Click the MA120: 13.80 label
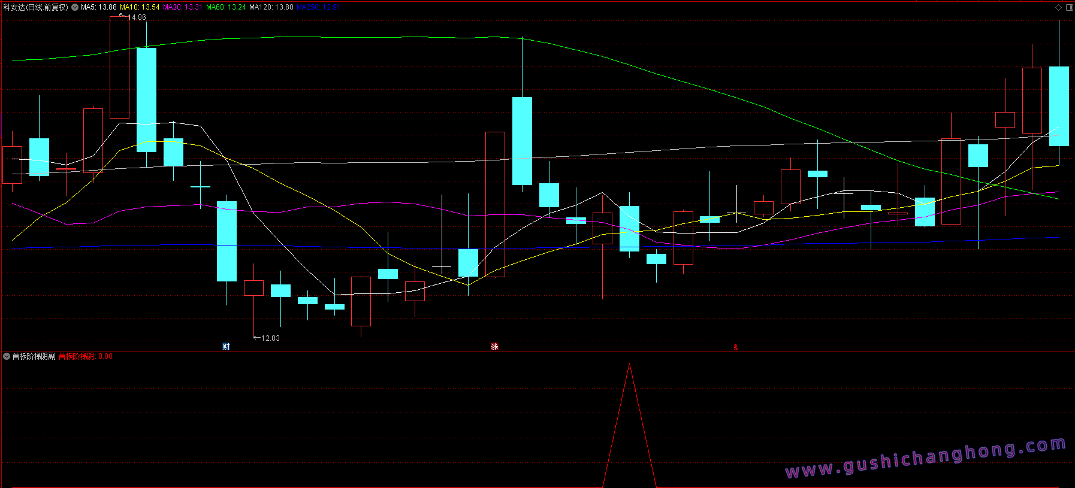Screen dimensions: 1075x488 (x=271, y=7)
